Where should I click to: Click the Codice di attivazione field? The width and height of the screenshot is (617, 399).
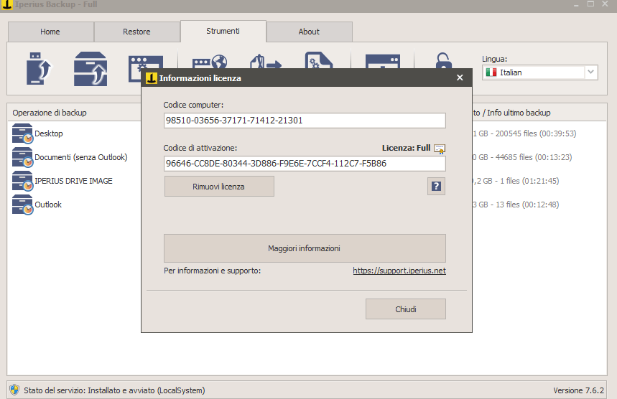pyautogui.click(x=305, y=164)
